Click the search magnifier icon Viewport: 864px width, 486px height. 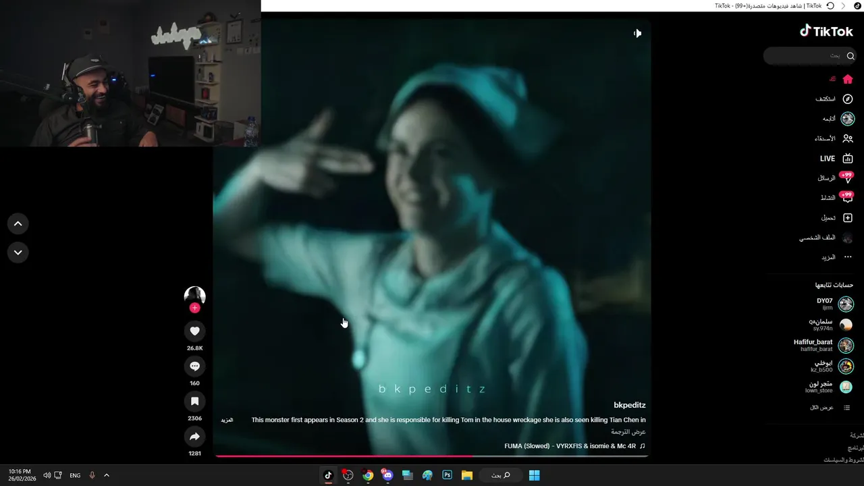coord(850,56)
